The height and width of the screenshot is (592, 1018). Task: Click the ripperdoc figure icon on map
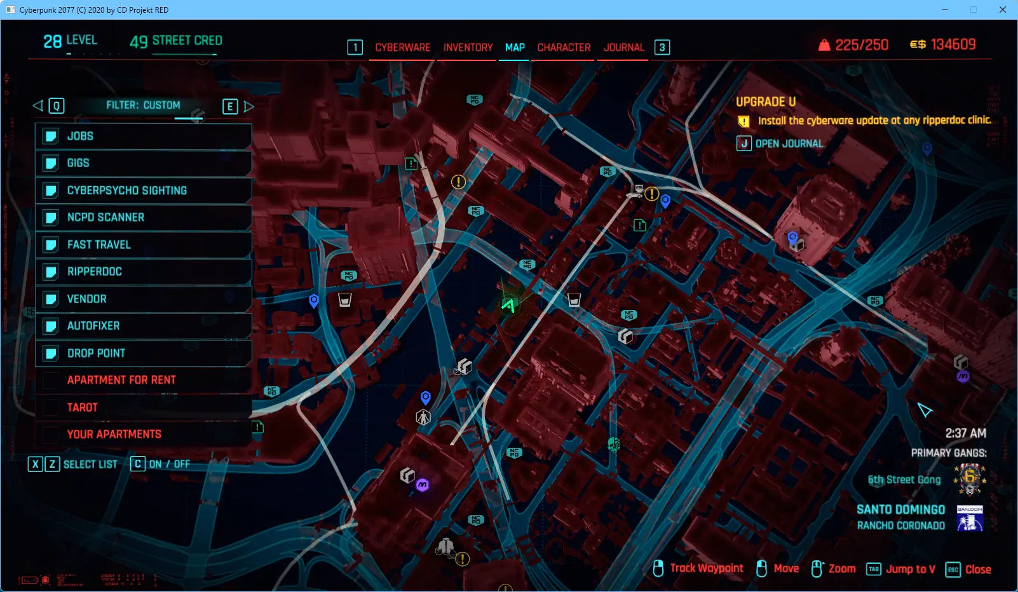[x=423, y=417]
